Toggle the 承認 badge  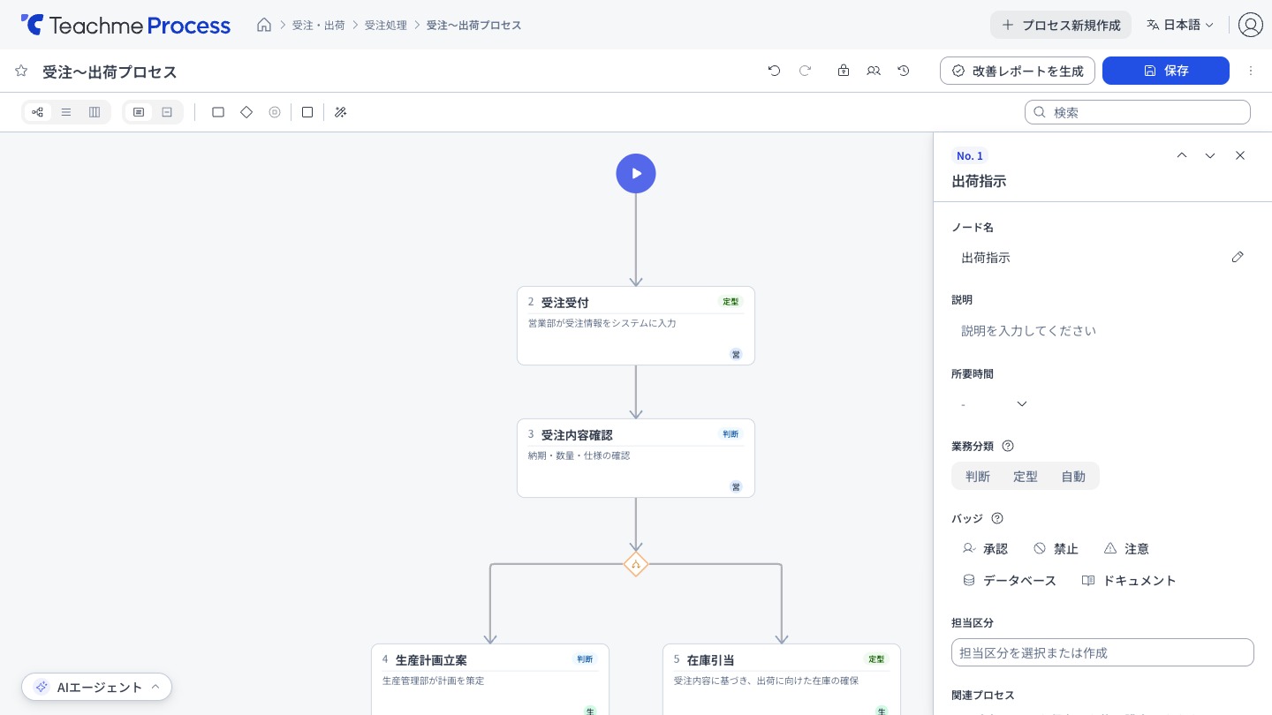click(985, 549)
